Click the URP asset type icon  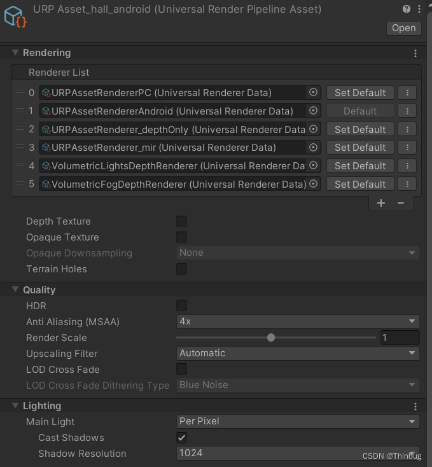(x=15, y=17)
